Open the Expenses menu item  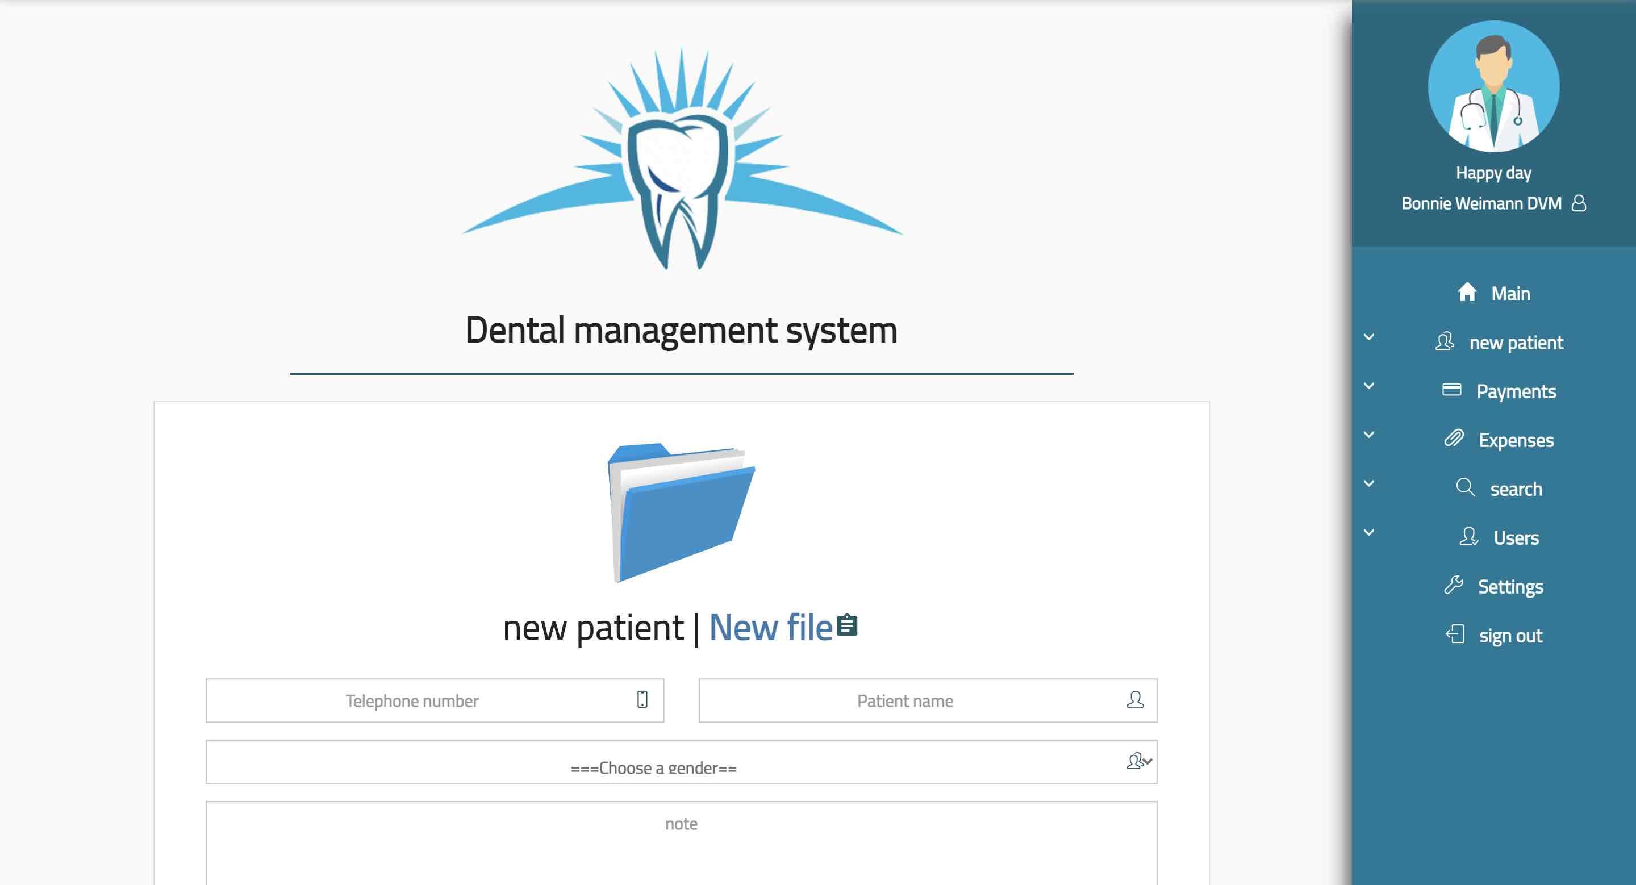point(1494,440)
